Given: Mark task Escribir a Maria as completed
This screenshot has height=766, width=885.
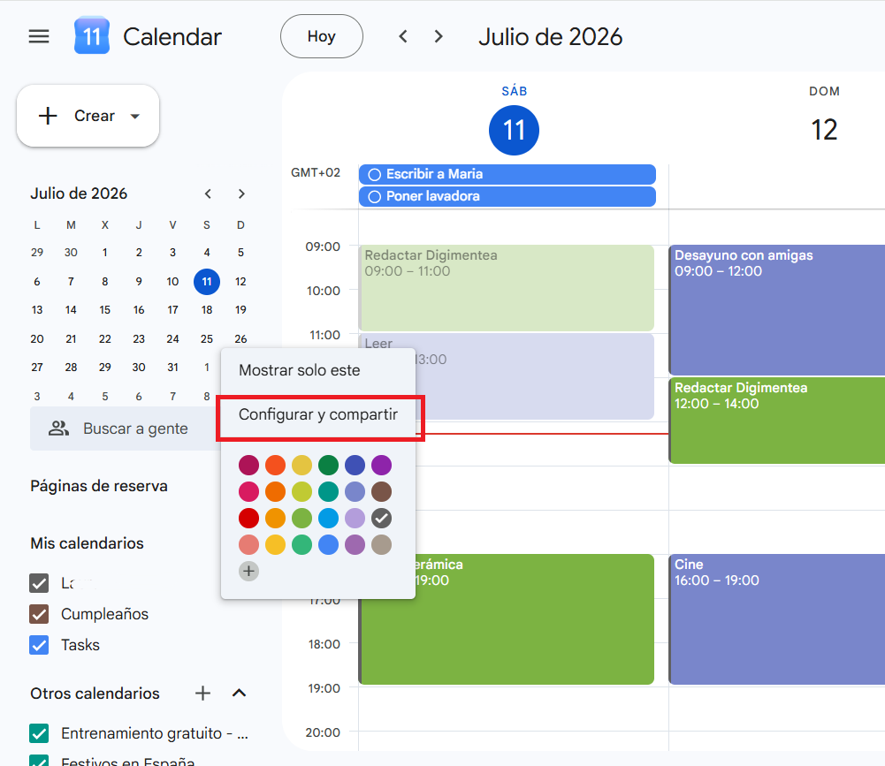Looking at the screenshot, I should (x=374, y=174).
